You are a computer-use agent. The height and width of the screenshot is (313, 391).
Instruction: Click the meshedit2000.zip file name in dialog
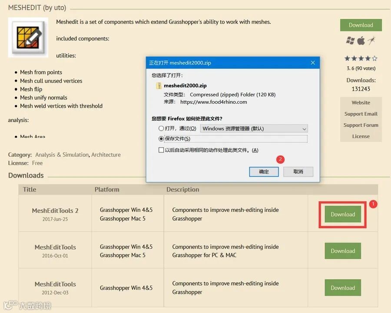click(185, 86)
